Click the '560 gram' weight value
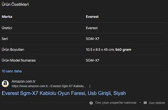 click(123, 49)
